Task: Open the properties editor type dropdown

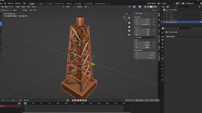Action: [163, 28]
